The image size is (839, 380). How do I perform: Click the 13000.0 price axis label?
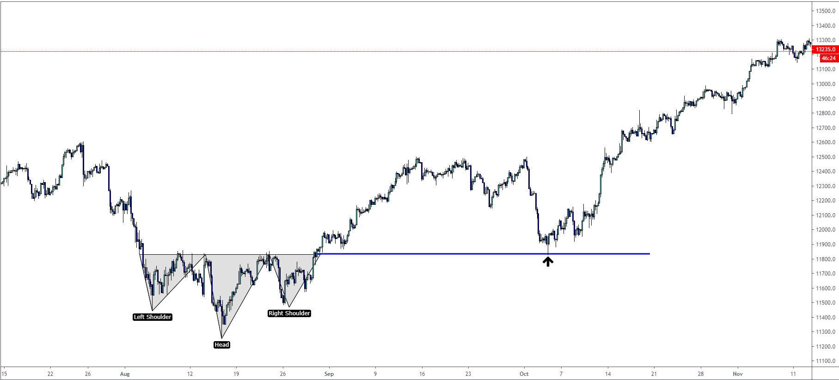[x=826, y=84]
